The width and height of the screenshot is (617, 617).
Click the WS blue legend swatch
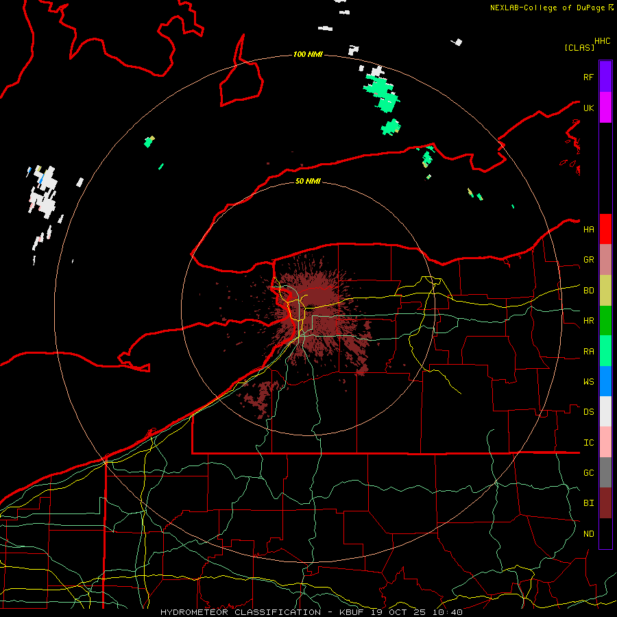(x=605, y=381)
